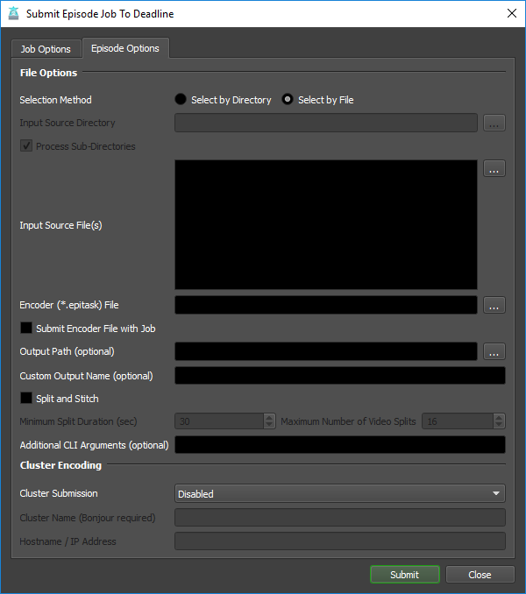Browse for Input Source Files
This screenshot has width=526, height=594.
494,169
